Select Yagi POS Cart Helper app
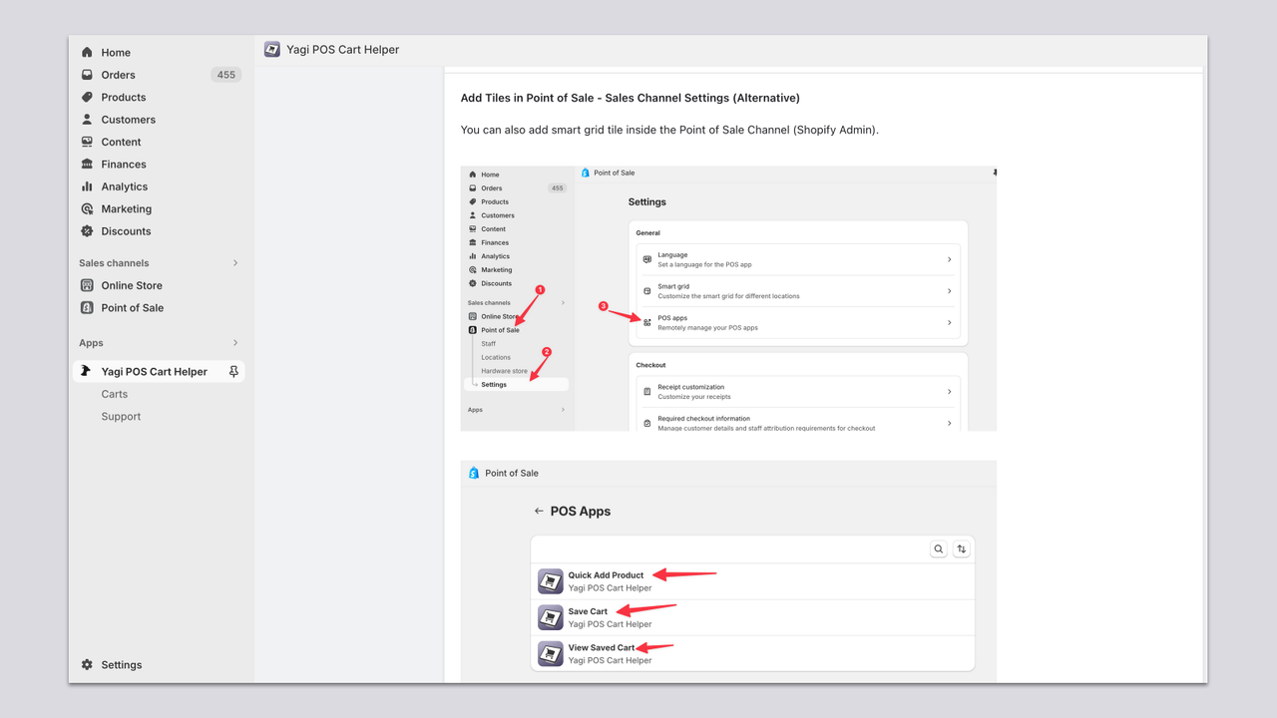This screenshot has height=718, width=1277. (154, 371)
